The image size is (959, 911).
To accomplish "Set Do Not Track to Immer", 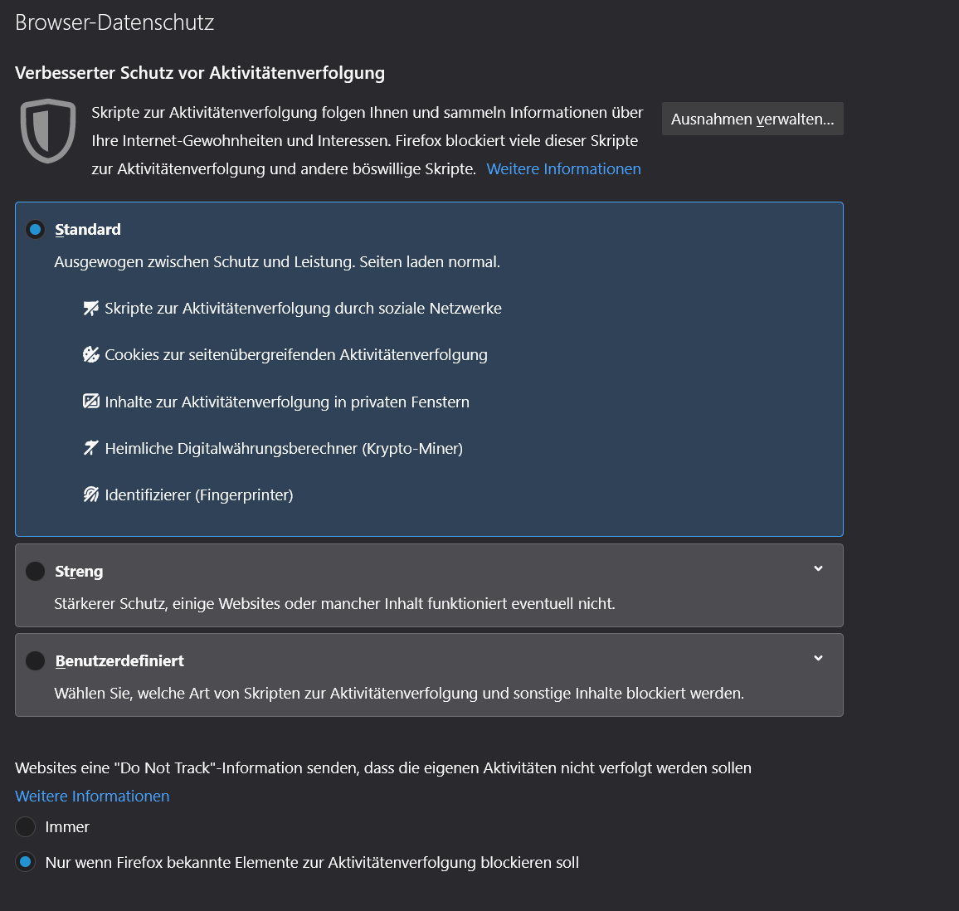I will [26, 826].
